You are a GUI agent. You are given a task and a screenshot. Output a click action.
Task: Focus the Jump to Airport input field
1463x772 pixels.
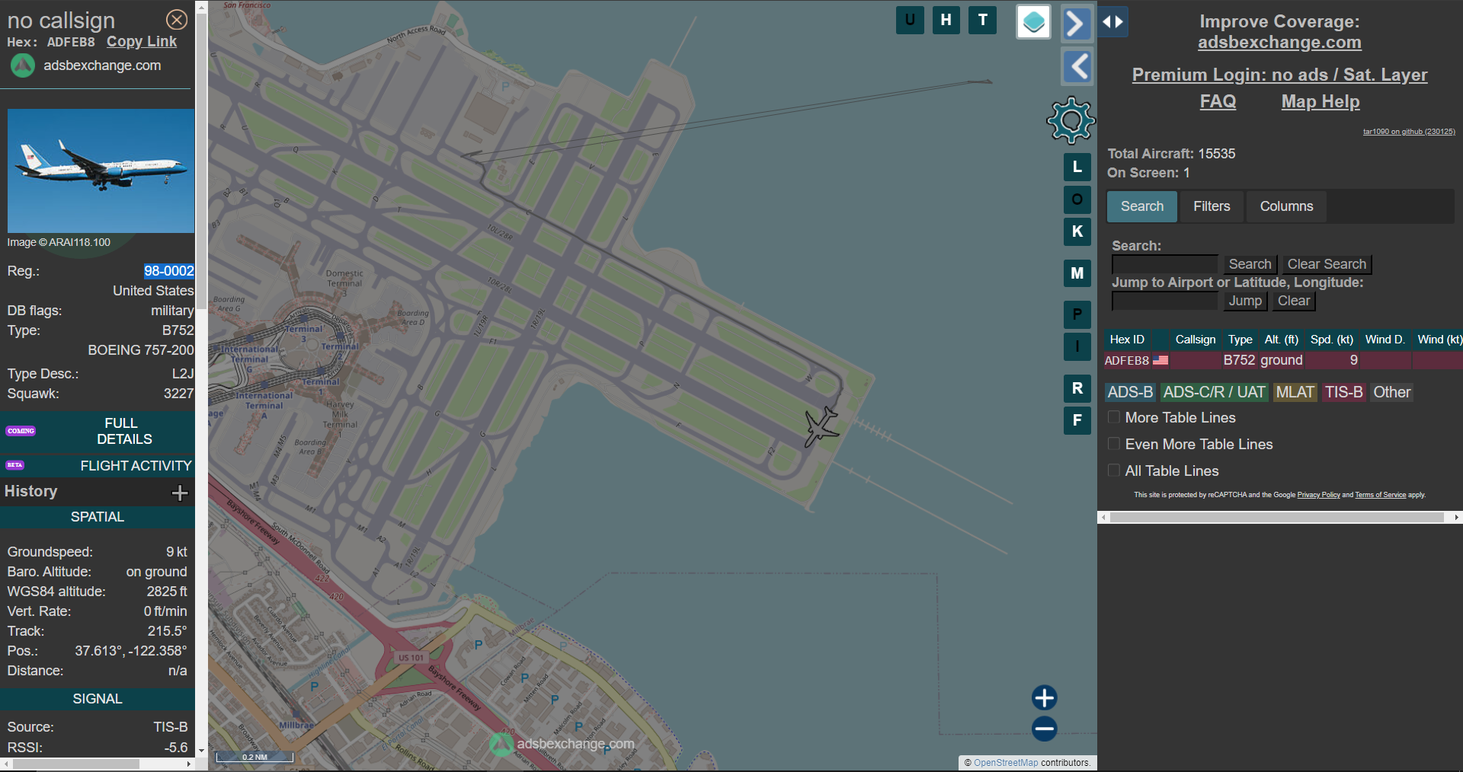click(1164, 301)
